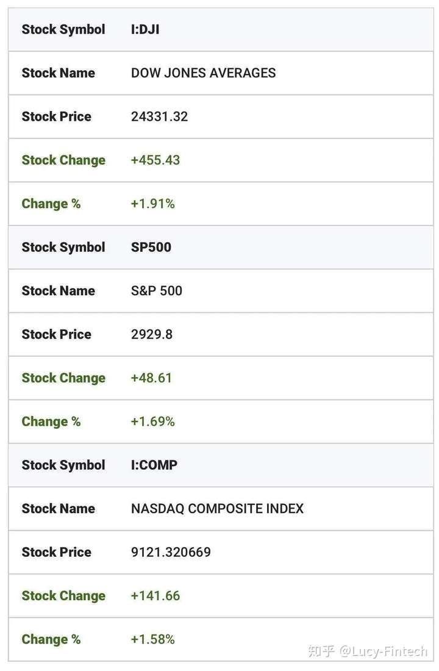Select the +455.43 stock change value
Viewport: 439px width, 671px height.
(x=155, y=160)
